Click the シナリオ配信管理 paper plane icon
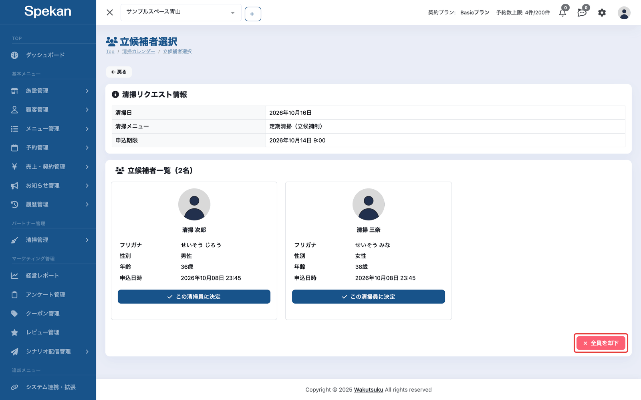 pos(14,352)
